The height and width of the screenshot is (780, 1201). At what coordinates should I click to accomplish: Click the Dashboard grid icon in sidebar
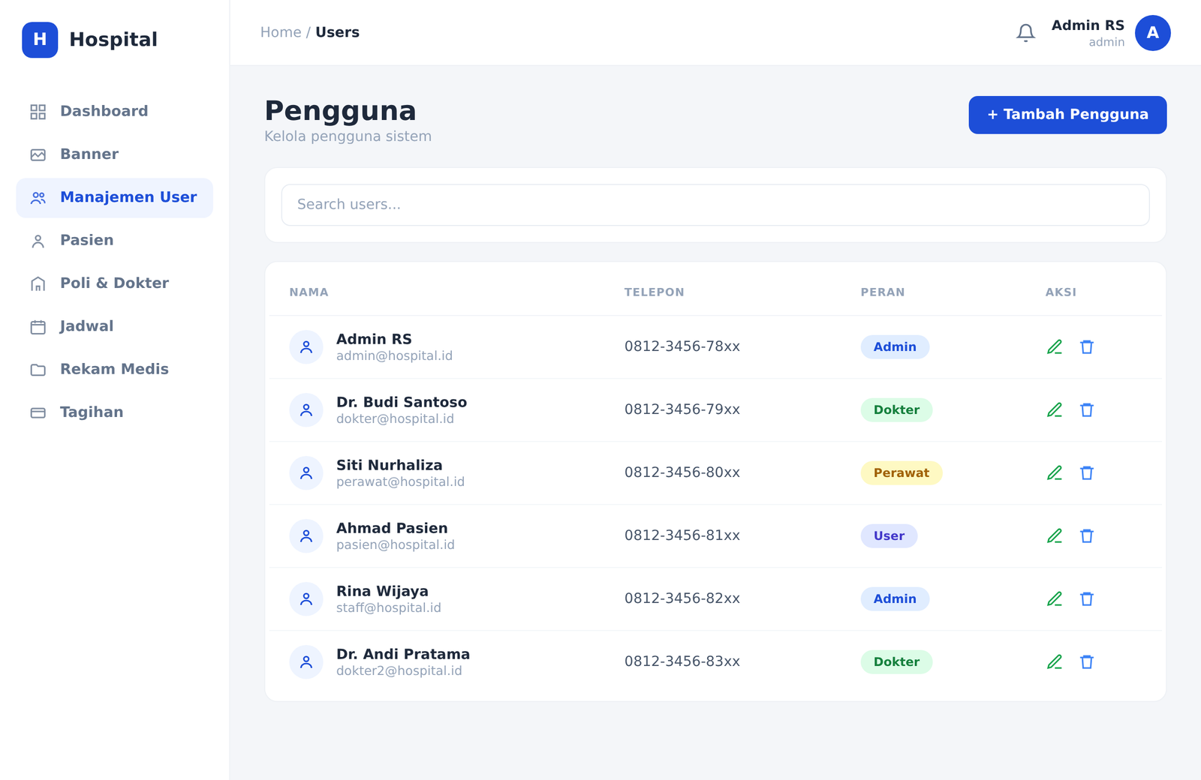click(x=38, y=112)
